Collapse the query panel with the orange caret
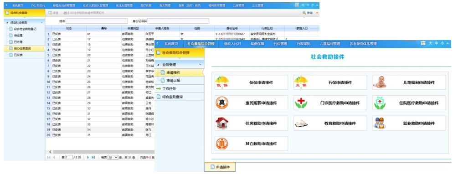 [x=317, y=13]
